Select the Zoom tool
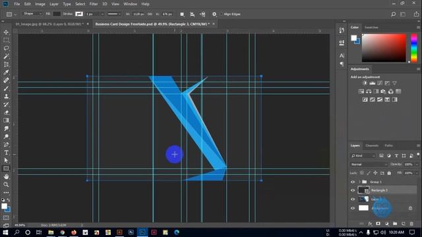Viewport: 422px width, 237px height. (6, 184)
